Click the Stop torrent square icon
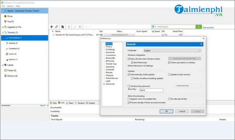Viewport: 235px width, 140px height. (80, 27)
